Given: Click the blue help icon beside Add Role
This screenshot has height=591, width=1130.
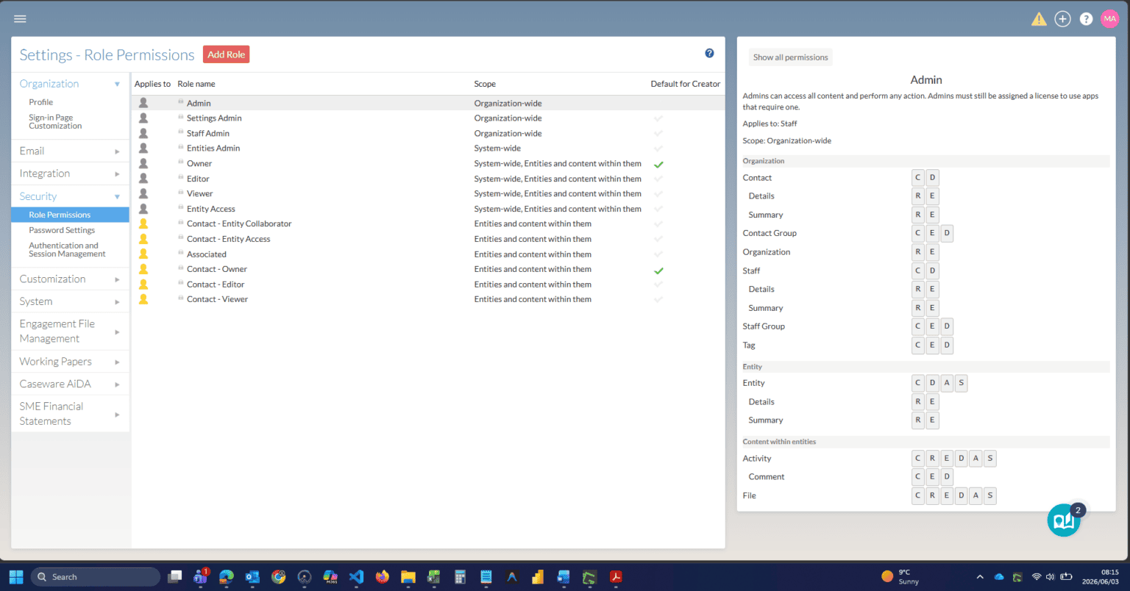Looking at the screenshot, I should pyautogui.click(x=709, y=53).
